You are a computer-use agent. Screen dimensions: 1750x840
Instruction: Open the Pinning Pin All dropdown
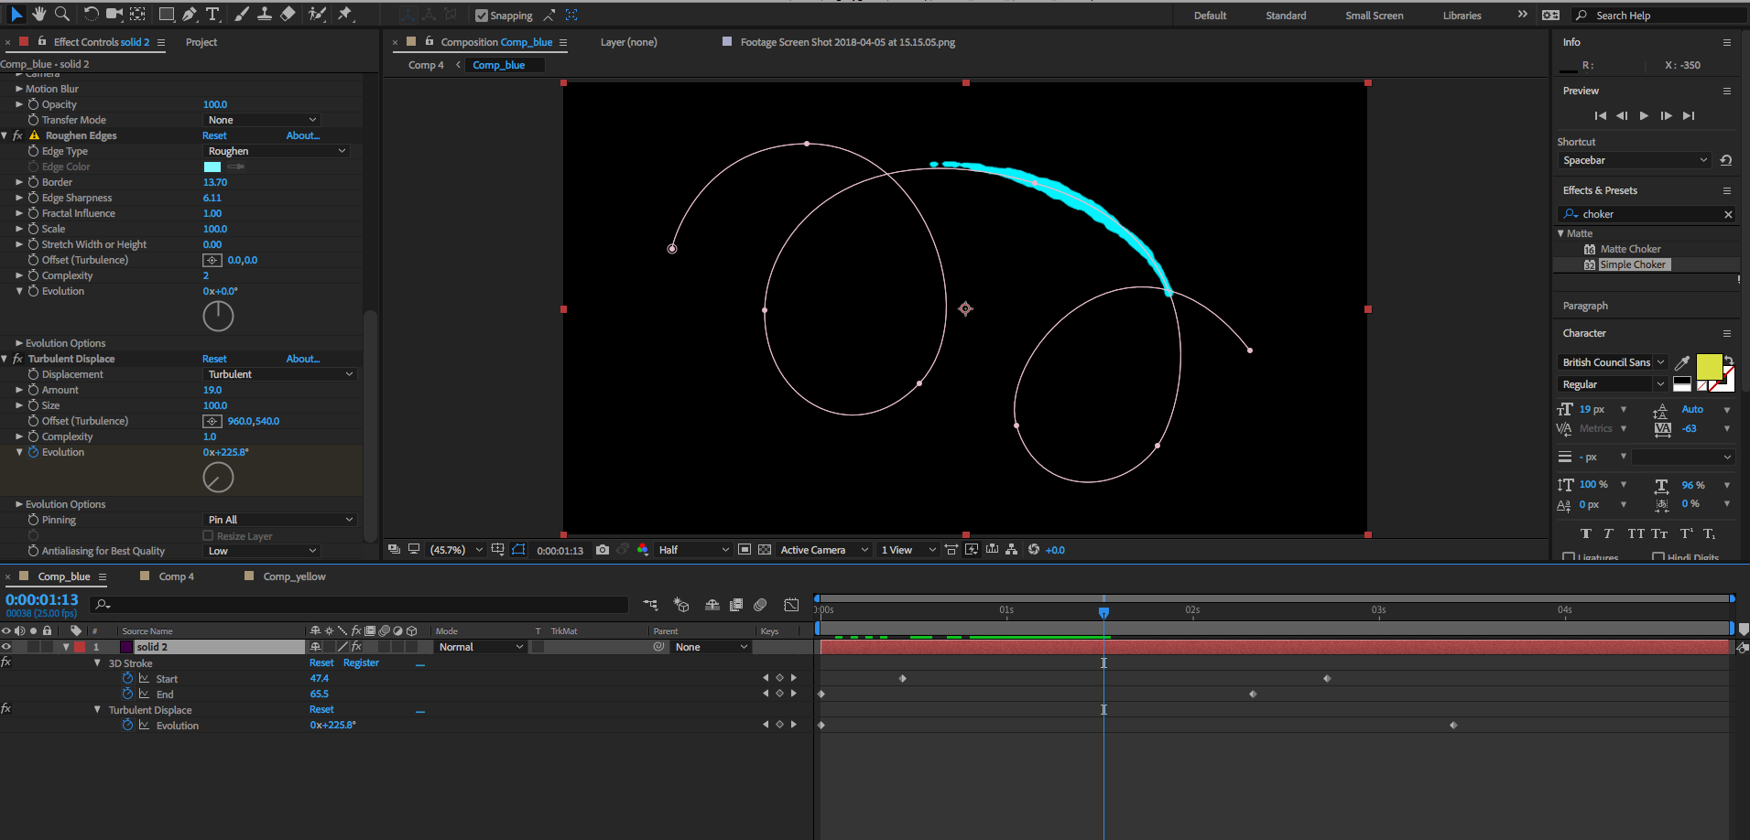pyautogui.click(x=279, y=520)
